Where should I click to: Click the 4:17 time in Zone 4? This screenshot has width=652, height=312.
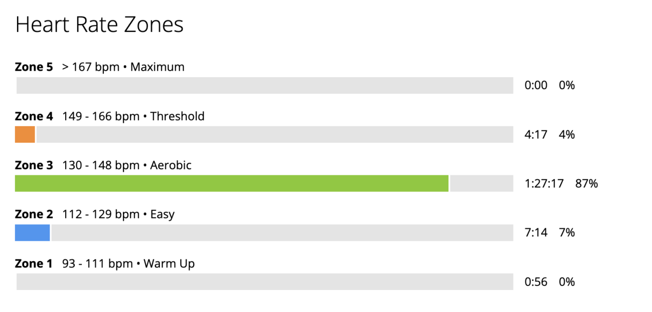536,135
